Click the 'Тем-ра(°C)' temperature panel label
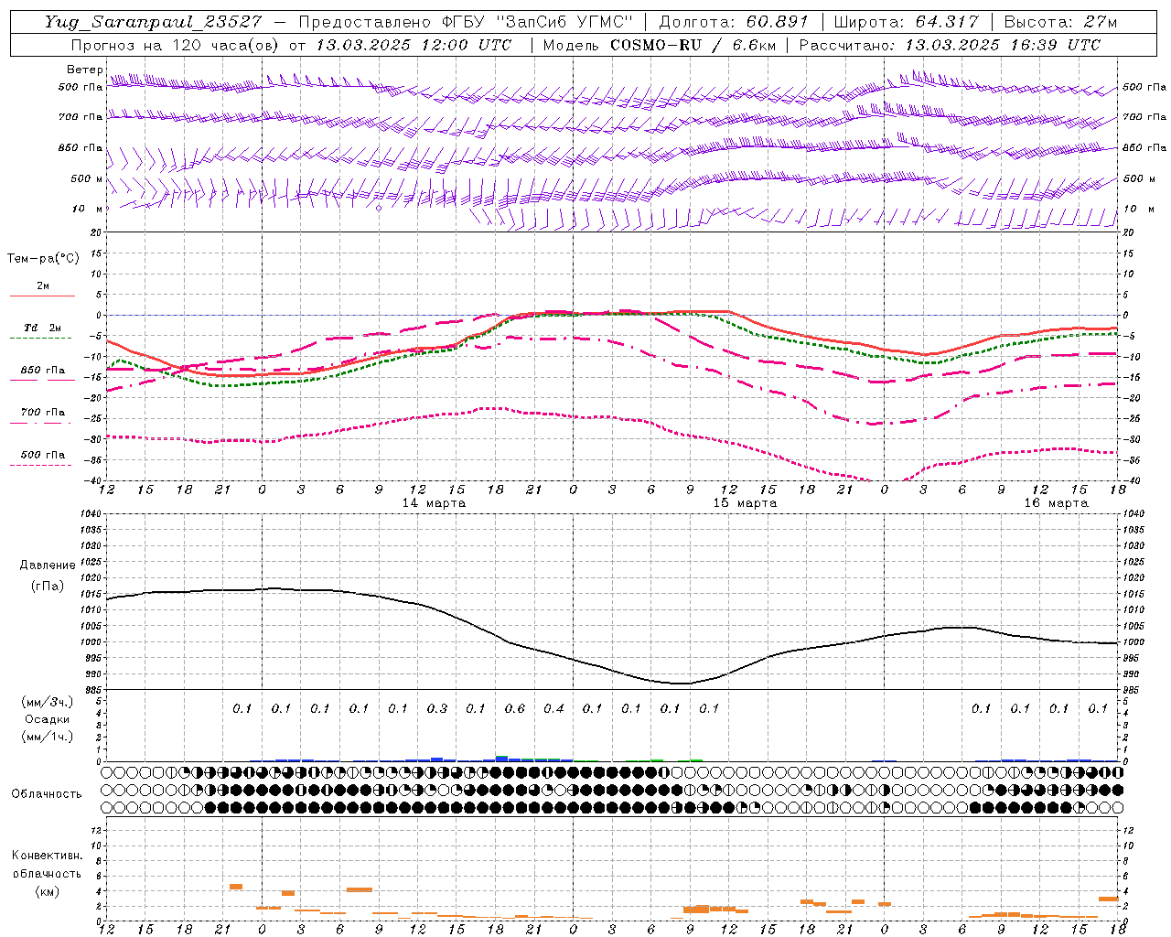The image size is (1171, 937). 43,259
